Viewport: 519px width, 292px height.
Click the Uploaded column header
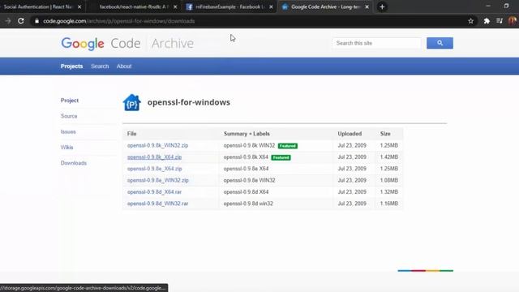coord(350,134)
